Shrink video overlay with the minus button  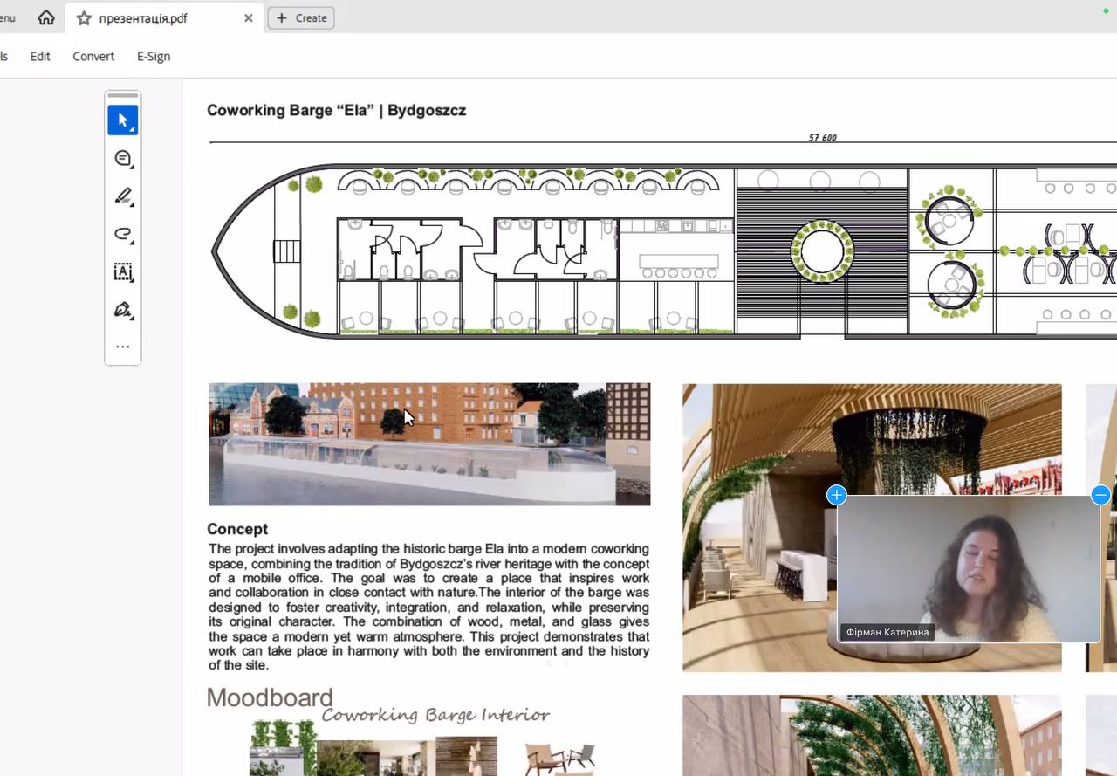(1100, 495)
